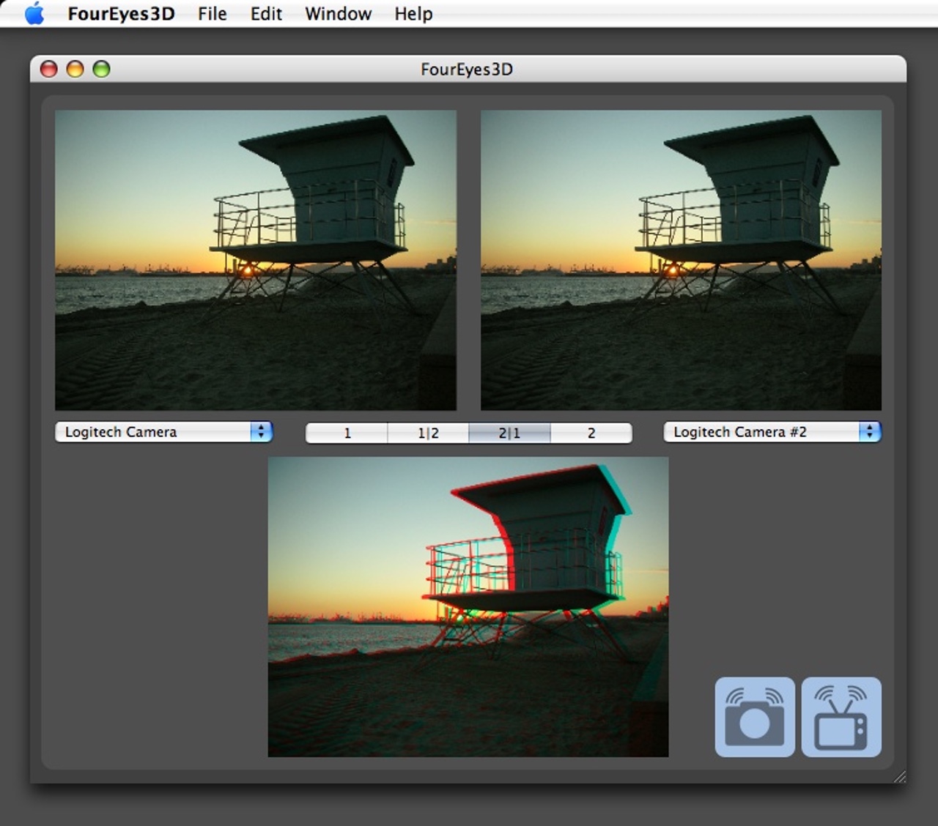Open the FourEyes3D application menu
The image size is (938, 826).
point(121,14)
